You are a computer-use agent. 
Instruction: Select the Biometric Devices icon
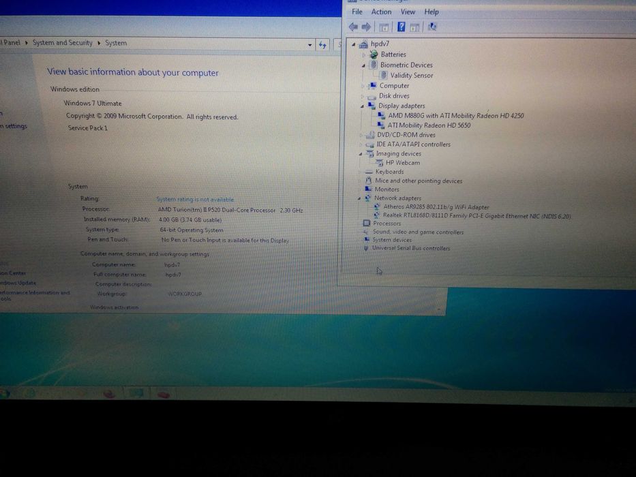pyautogui.click(x=374, y=65)
